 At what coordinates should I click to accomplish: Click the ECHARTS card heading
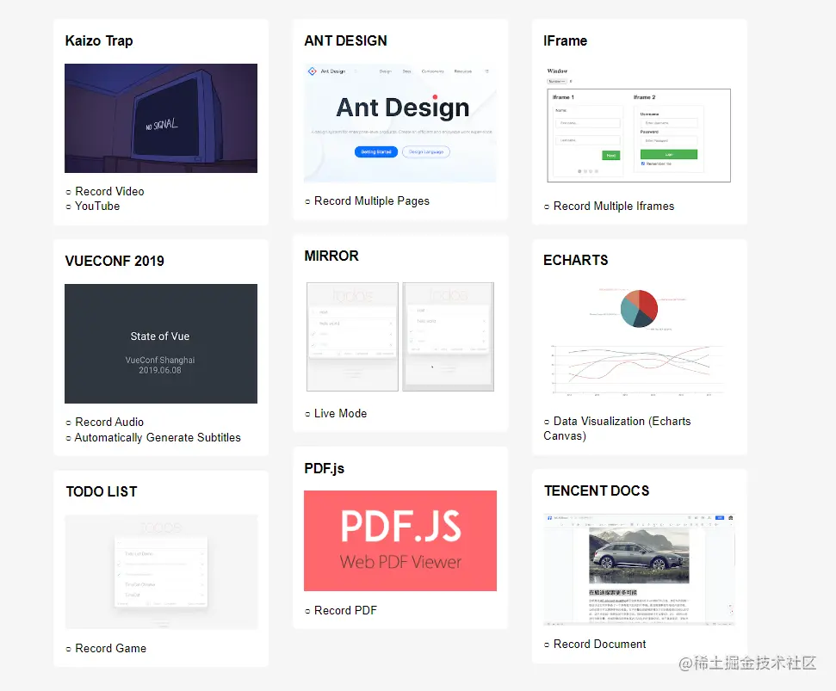575,260
